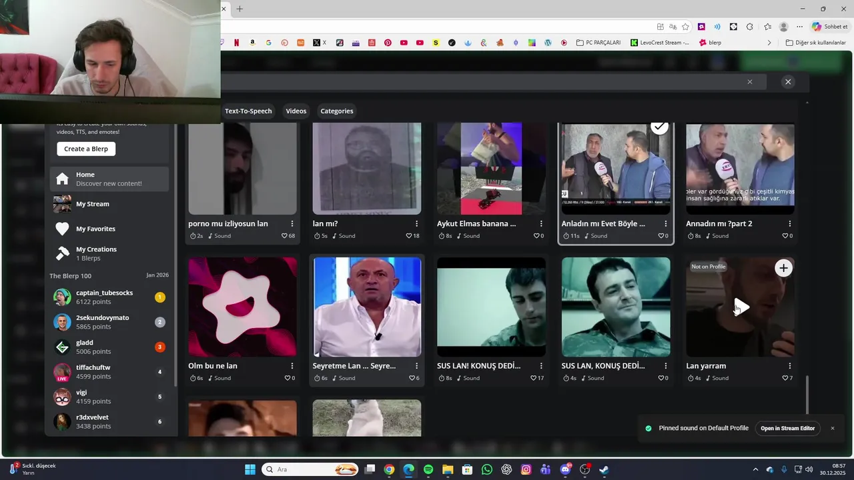This screenshot has height=480, width=854.
Task: Open tiffachuftw leaderboard entry
Action: pos(109,372)
